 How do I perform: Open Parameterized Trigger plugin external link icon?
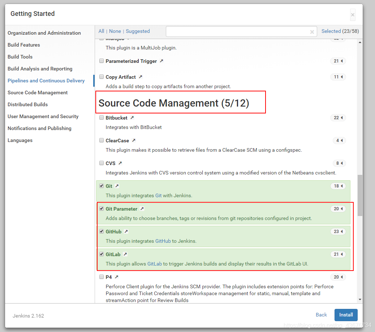point(161,61)
